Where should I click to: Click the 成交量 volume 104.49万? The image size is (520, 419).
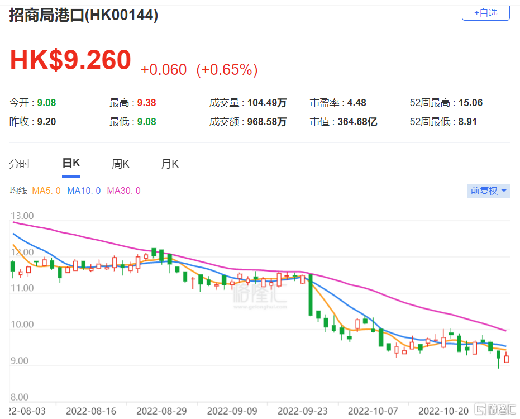pos(266,103)
